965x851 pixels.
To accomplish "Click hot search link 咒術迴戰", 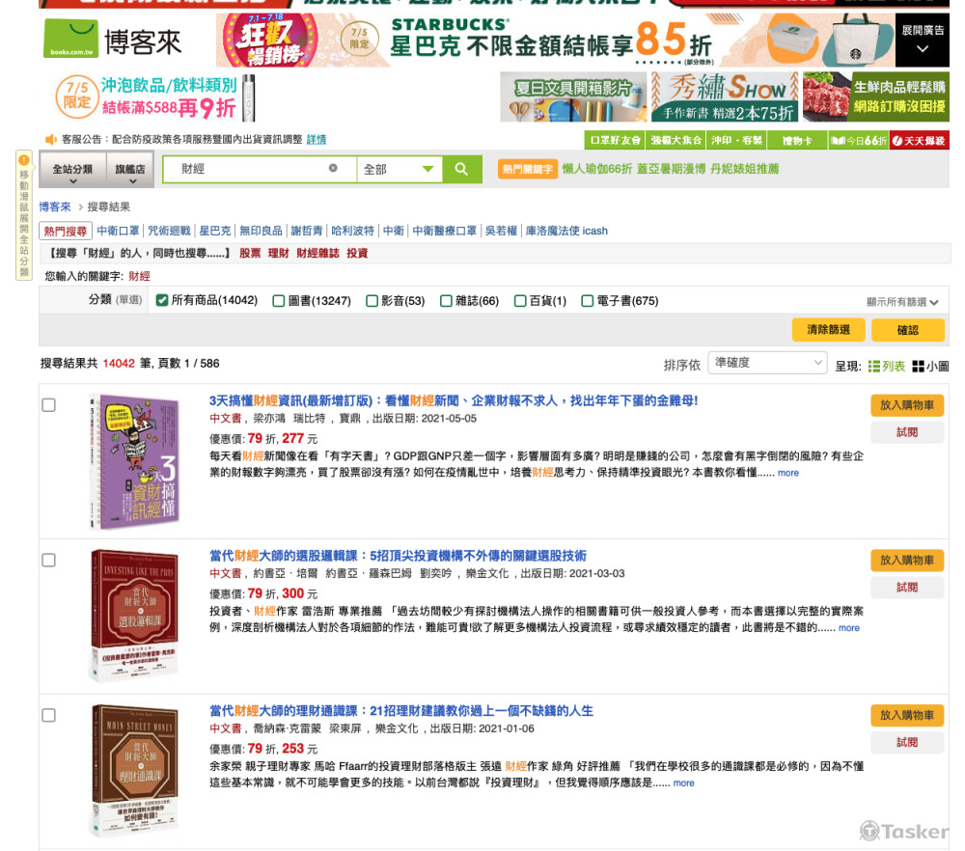I will pos(169,231).
